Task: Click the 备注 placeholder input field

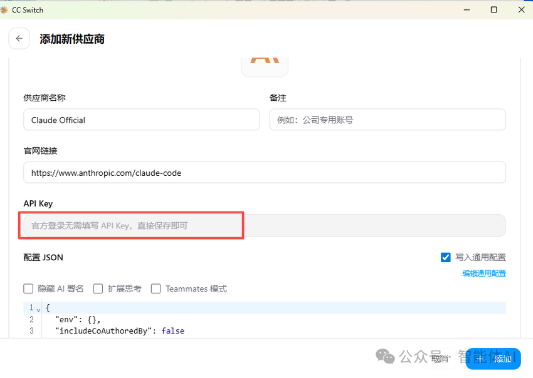Action: (x=387, y=120)
